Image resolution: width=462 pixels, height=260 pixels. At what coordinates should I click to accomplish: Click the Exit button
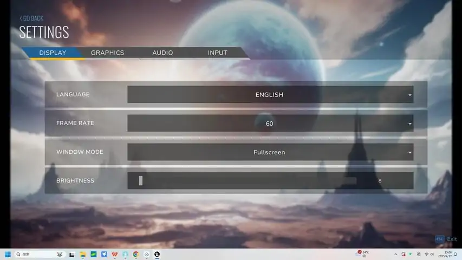(x=447, y=239)
